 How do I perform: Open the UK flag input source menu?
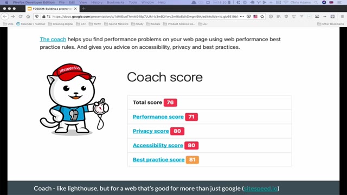[x=331, y=2]
